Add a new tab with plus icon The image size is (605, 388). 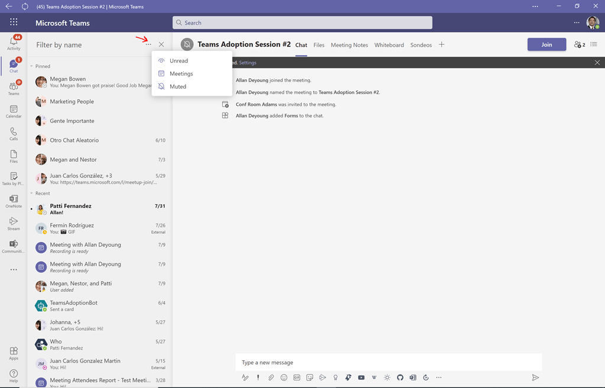[x=442, y=44]
